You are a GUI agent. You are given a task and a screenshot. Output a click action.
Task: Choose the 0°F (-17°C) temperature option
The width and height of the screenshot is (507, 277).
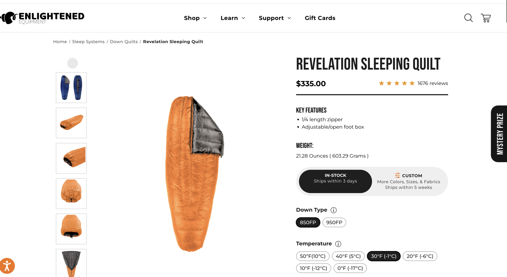coord(350,268)
